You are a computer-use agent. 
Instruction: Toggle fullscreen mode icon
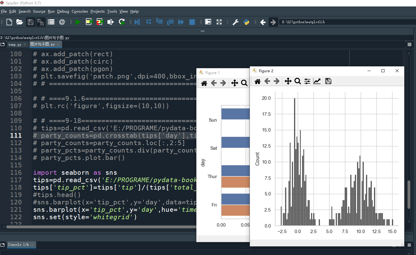pyautogui.click(x=219, y=22)
